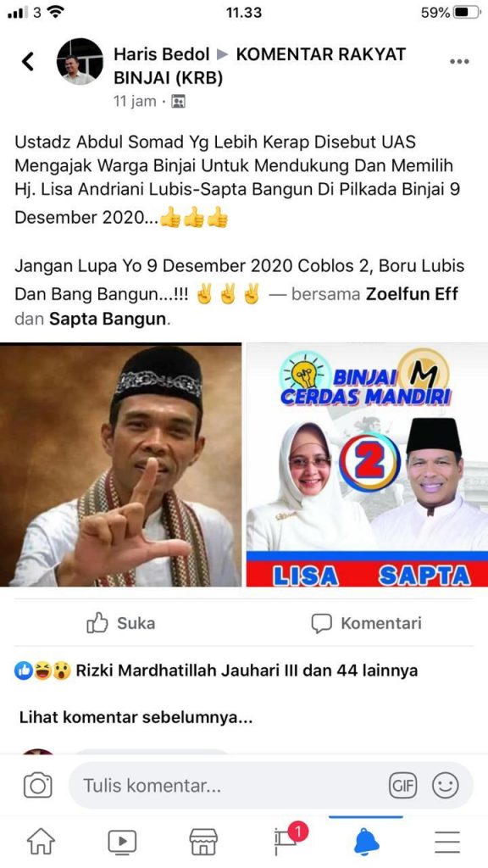View reactions list Rizki Mardhatillah and 44 others
488x868 pixels.
[x=216, y=671]
